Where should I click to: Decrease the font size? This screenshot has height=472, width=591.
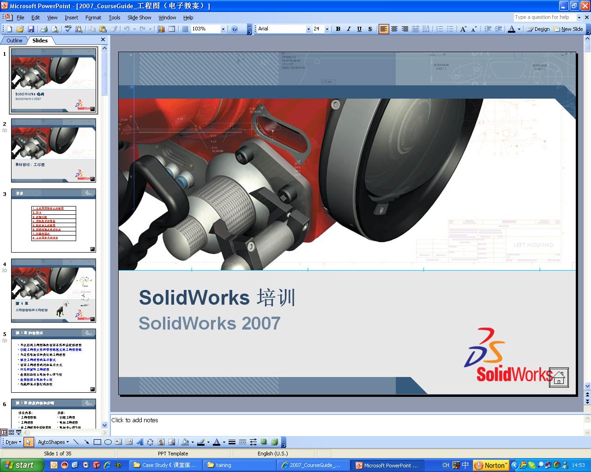tap(474, 29)
